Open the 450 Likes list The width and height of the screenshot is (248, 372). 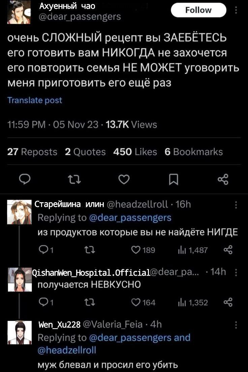(x=135, y=152)
